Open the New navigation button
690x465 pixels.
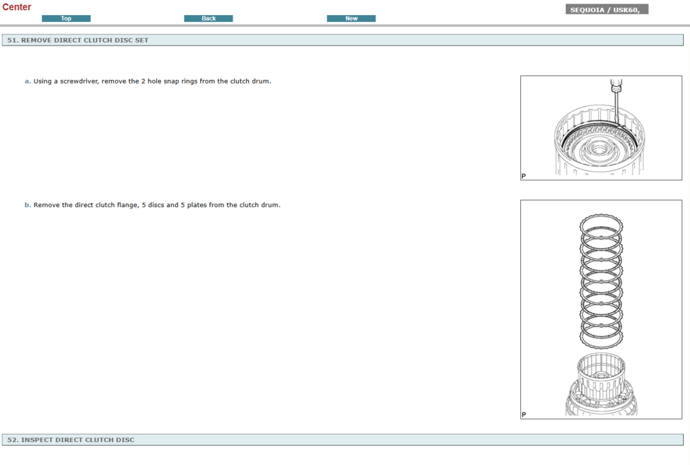point(351,19)
